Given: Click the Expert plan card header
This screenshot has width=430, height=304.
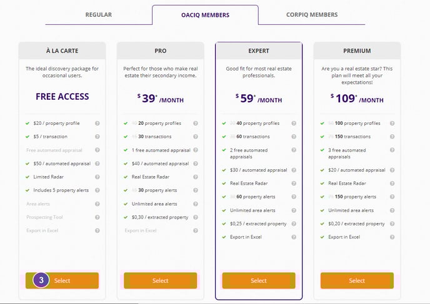Looking at the screenshot, I should coord(259,51).
